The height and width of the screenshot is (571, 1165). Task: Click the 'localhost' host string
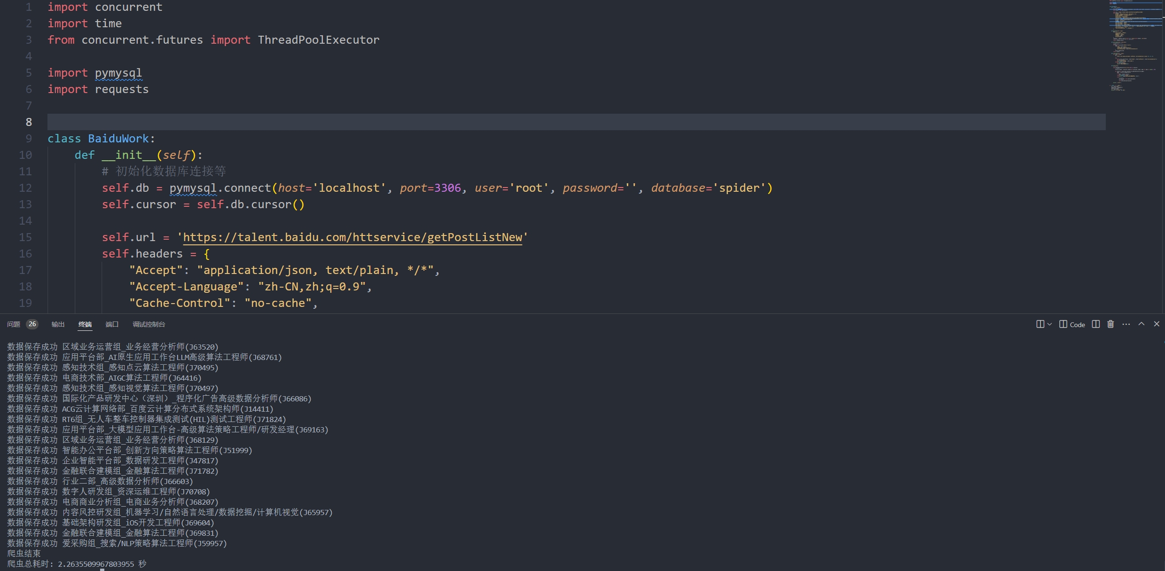click(349, 188)
